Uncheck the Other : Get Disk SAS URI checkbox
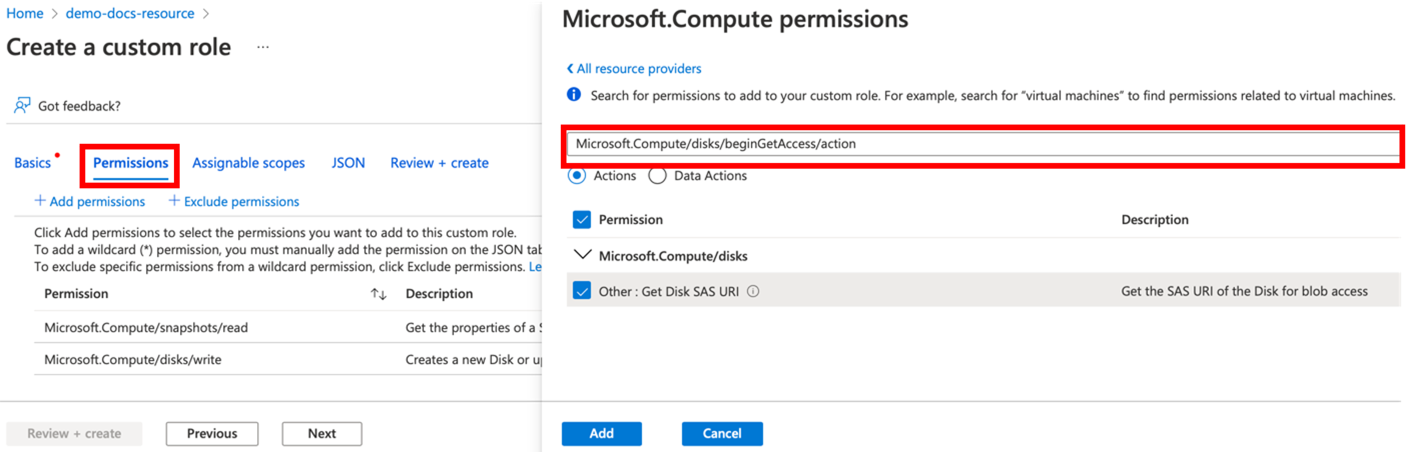1406x452 pixels. [x=582, y=290]
